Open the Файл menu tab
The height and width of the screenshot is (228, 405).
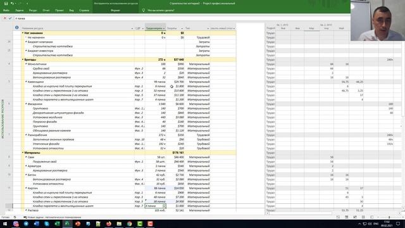click(x=6, y=10)
